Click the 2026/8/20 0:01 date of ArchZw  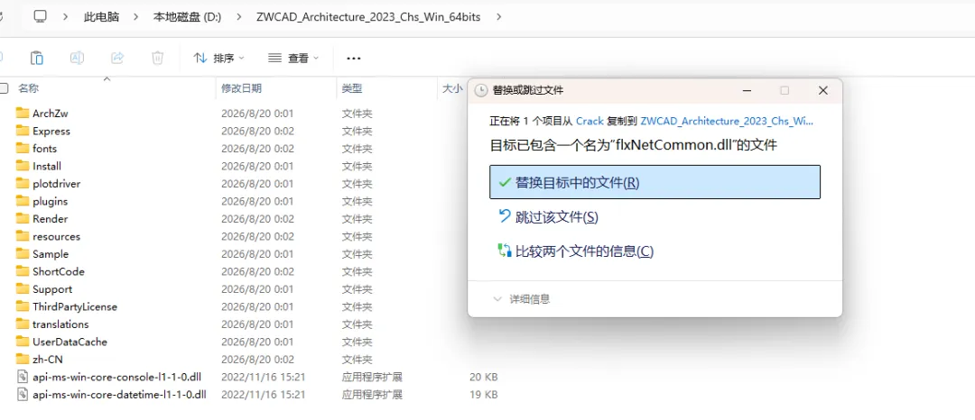point(256,114)
